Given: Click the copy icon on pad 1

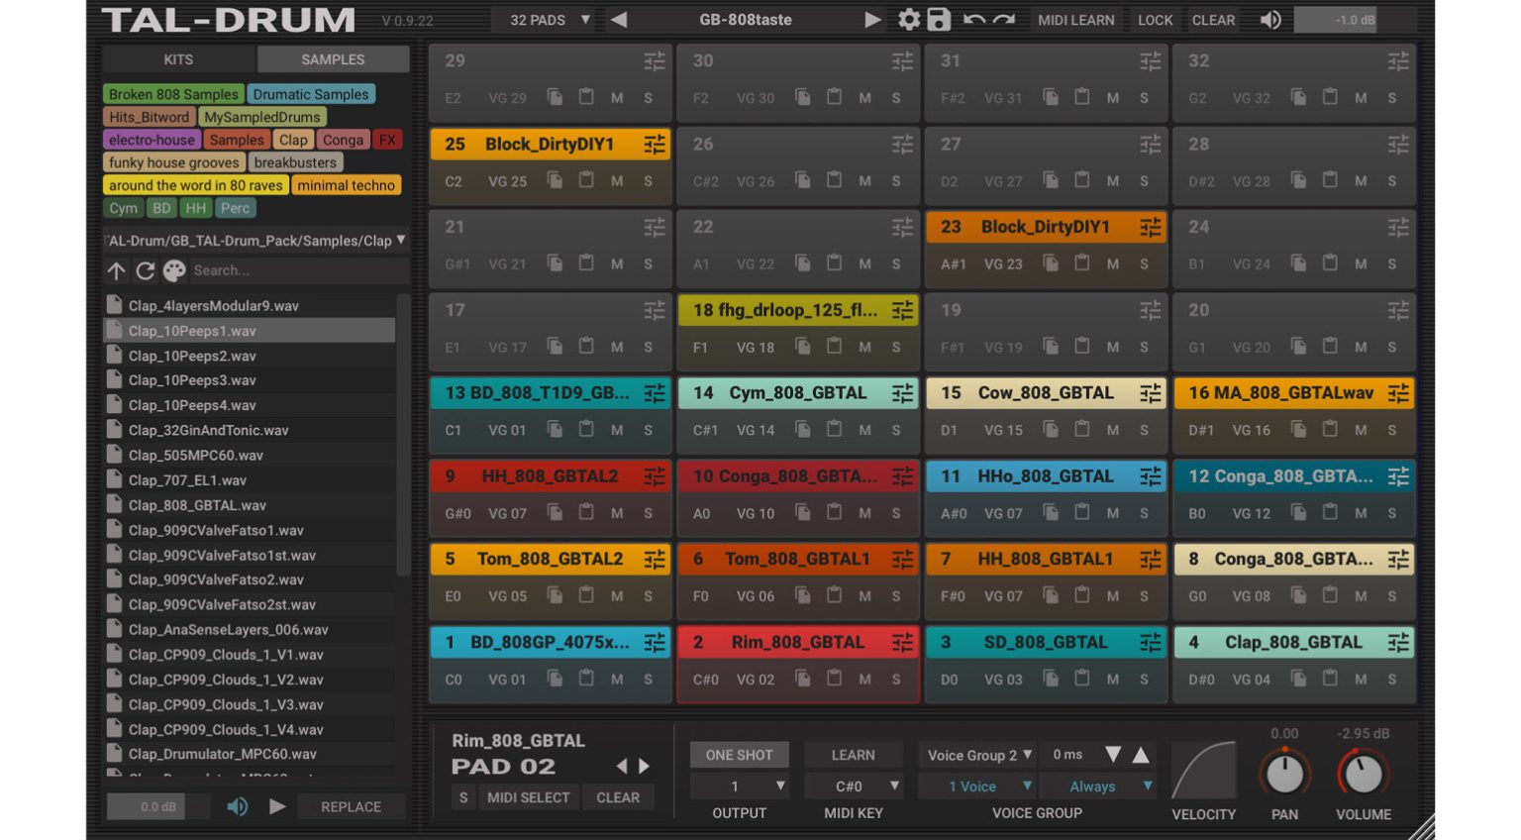Looking at the screenshot, I should 555,679.
